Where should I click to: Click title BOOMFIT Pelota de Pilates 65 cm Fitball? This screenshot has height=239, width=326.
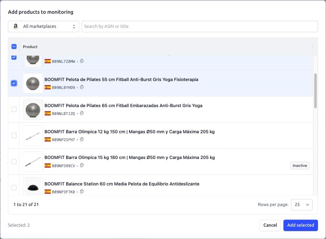point(123,105)
